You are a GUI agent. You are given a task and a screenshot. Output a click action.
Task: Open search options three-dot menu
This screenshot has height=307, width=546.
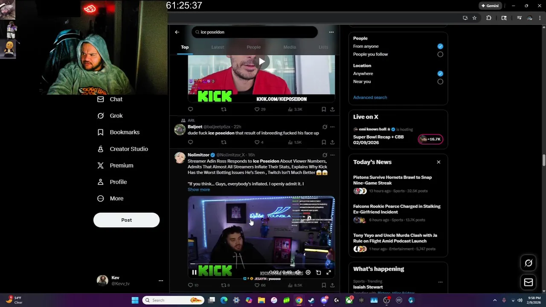[331, 32]
